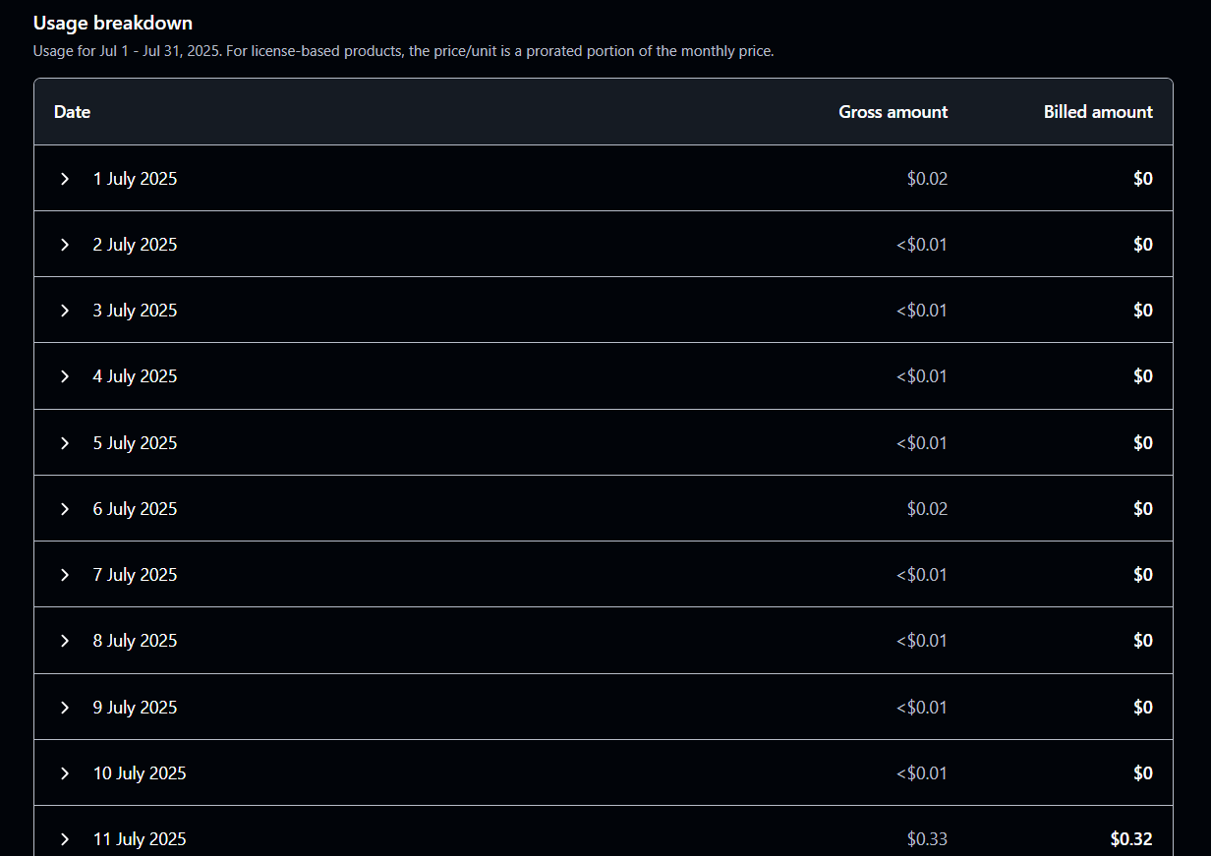The width and height of the screenshot is (1211, 856).
Task: Click the Gross amount column header
Action: click(893, 112)
